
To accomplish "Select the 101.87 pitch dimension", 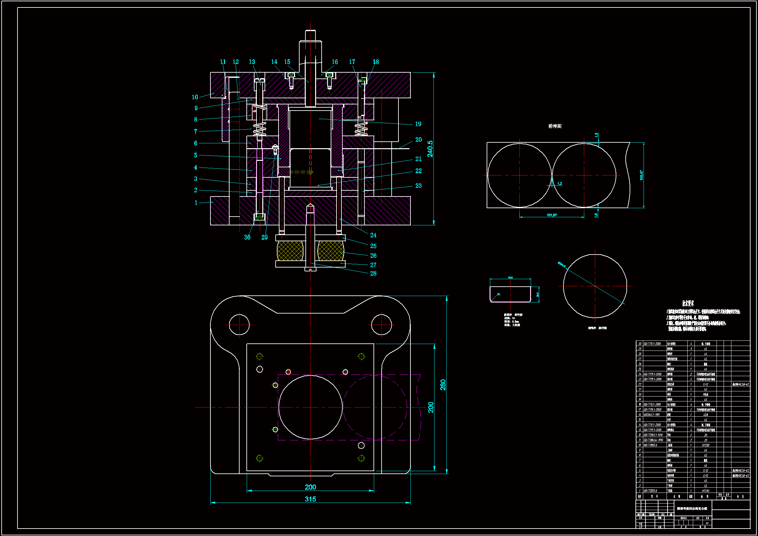I will tap(551, 215).
